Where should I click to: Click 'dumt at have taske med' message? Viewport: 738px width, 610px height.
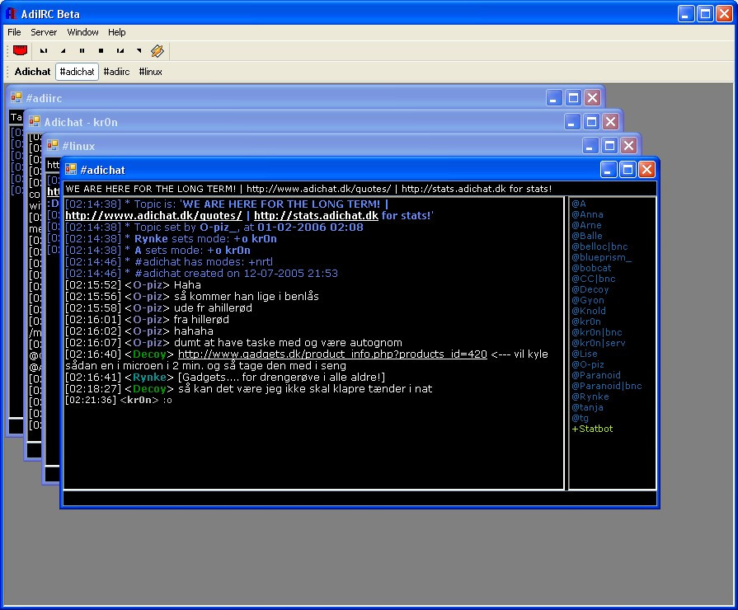point(288,343)
